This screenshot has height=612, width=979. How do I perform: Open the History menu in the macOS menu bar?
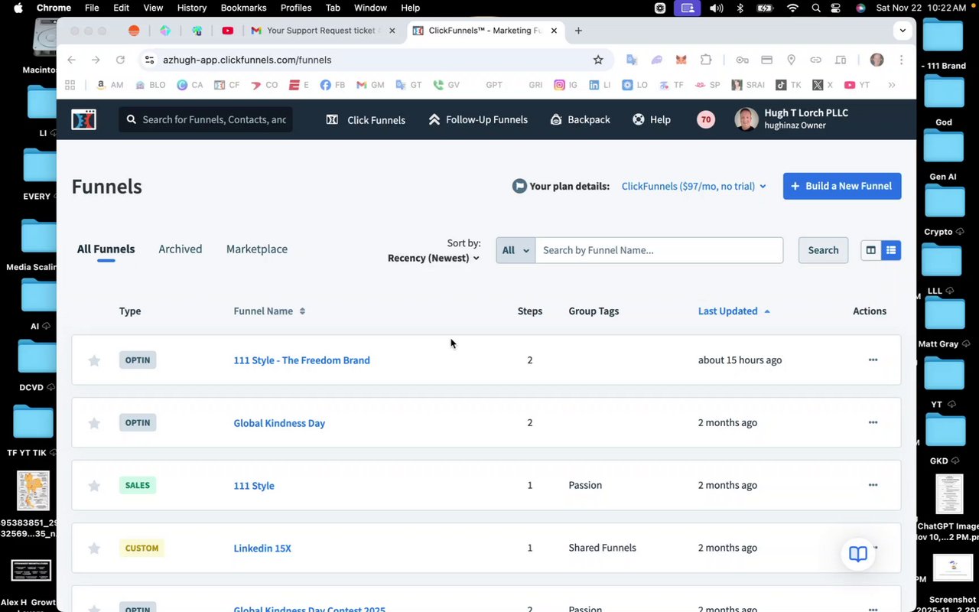191,8
